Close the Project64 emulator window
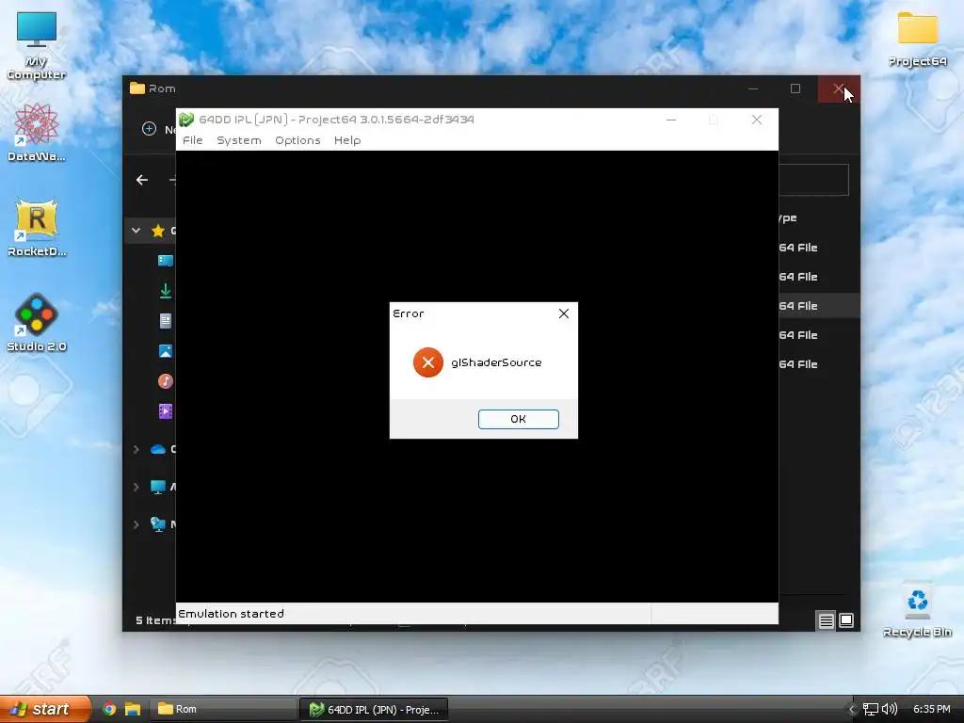This screenshot has width=964, height=723. [x=757, y=120]
